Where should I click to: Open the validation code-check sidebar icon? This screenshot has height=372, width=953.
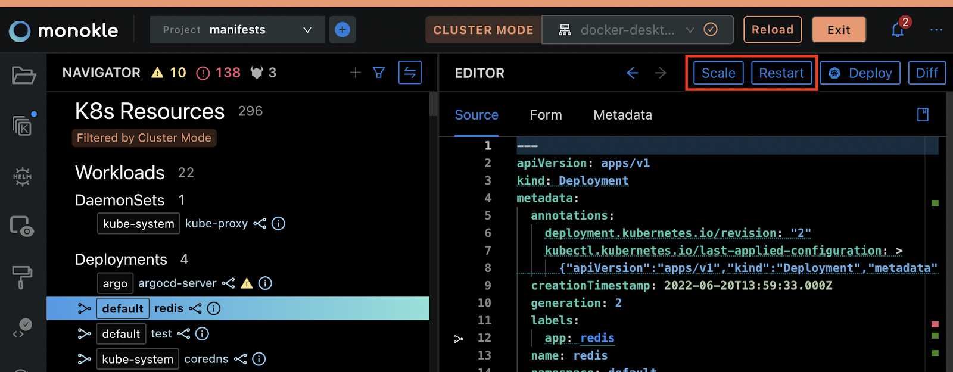point(23,328)
